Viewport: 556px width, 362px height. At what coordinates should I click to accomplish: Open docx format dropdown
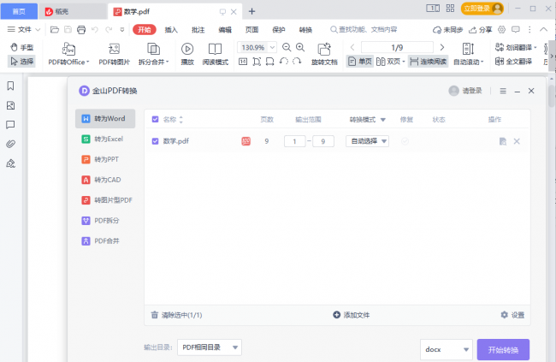click(x=446, y=349)
